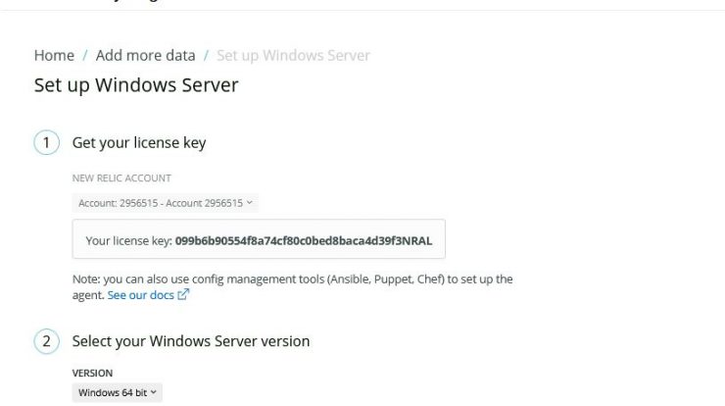
Task: Click the note about config management tools
Action: (292, 287)
